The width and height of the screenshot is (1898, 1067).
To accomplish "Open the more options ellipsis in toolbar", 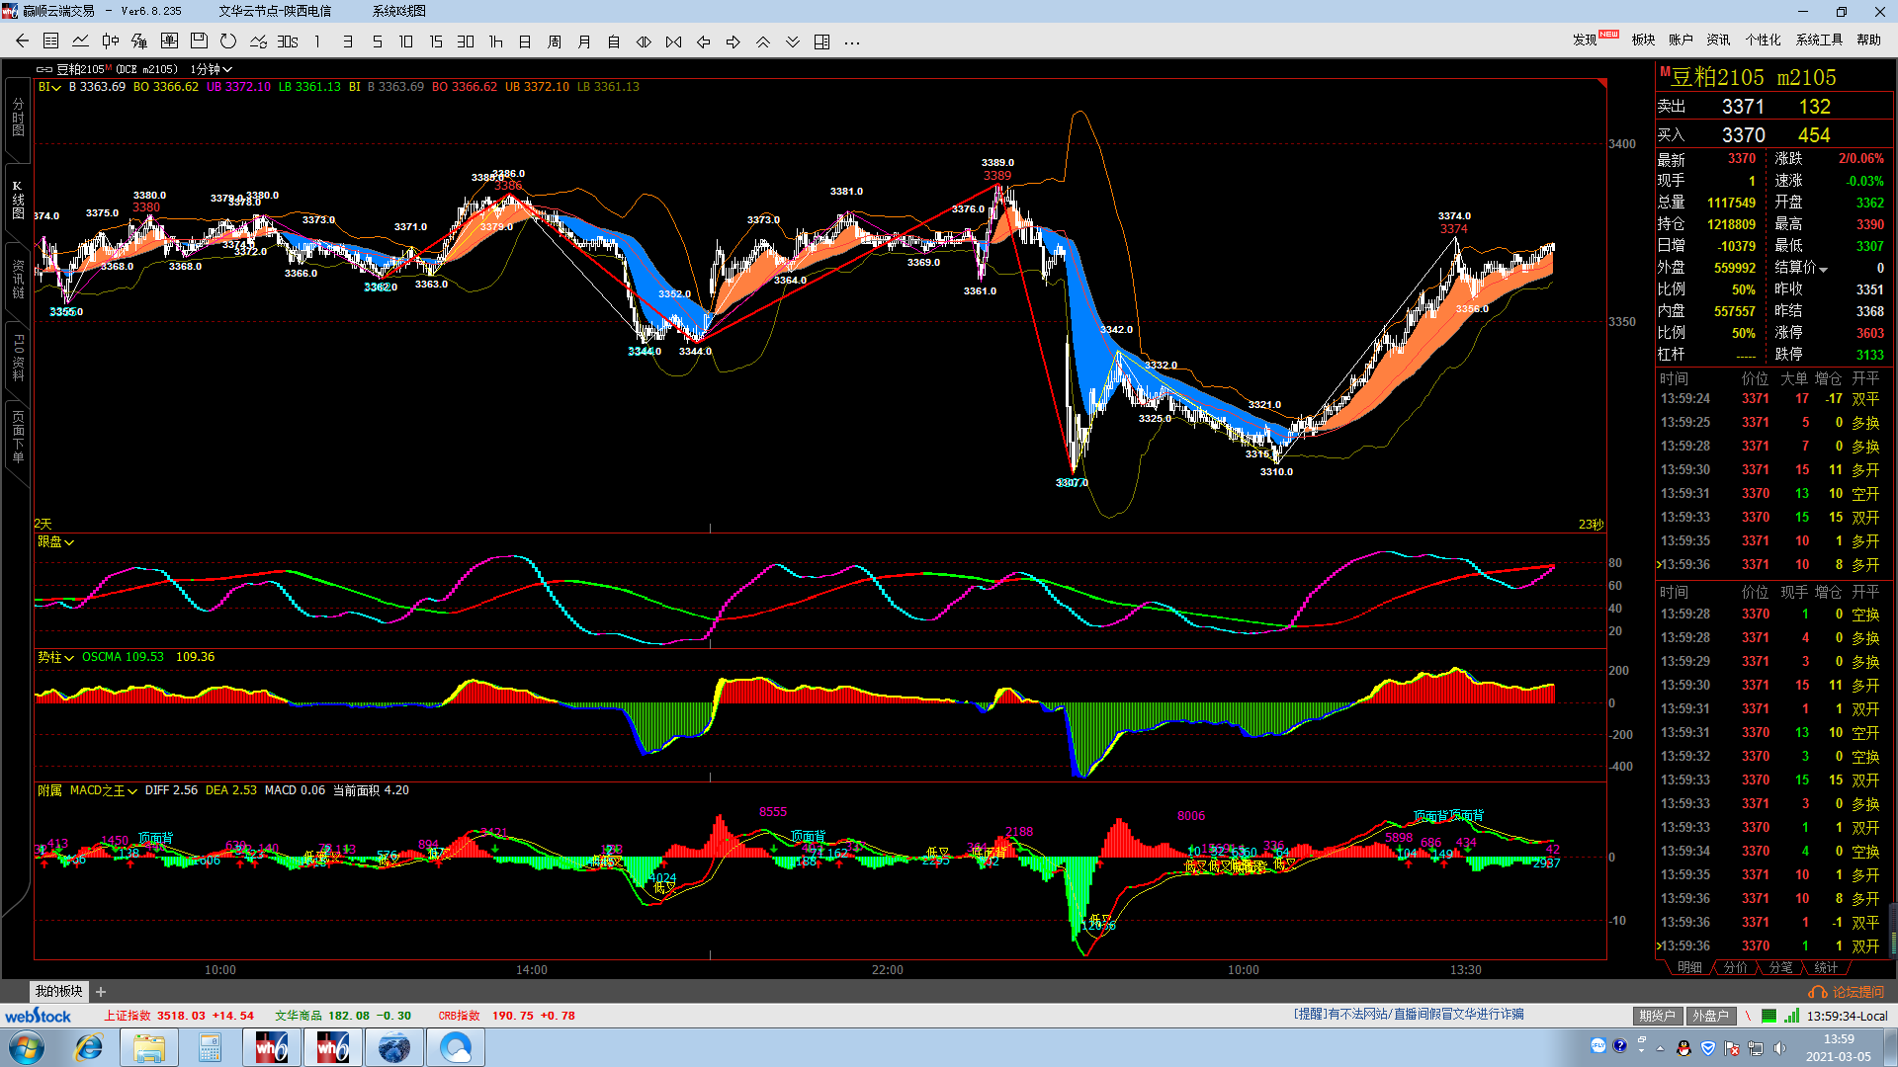I will tap(852, 41).
